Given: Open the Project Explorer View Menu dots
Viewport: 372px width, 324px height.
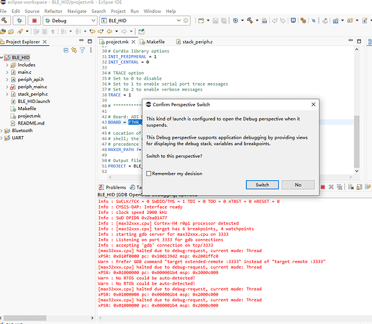Looking at the screenshot, I should click(91, 51).
